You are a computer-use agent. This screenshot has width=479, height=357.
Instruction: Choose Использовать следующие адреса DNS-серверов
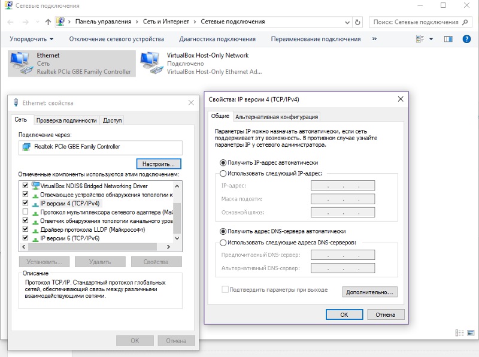223,243
